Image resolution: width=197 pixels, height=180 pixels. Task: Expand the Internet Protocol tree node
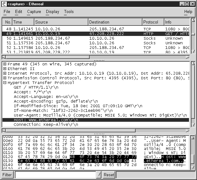[5, 73]
